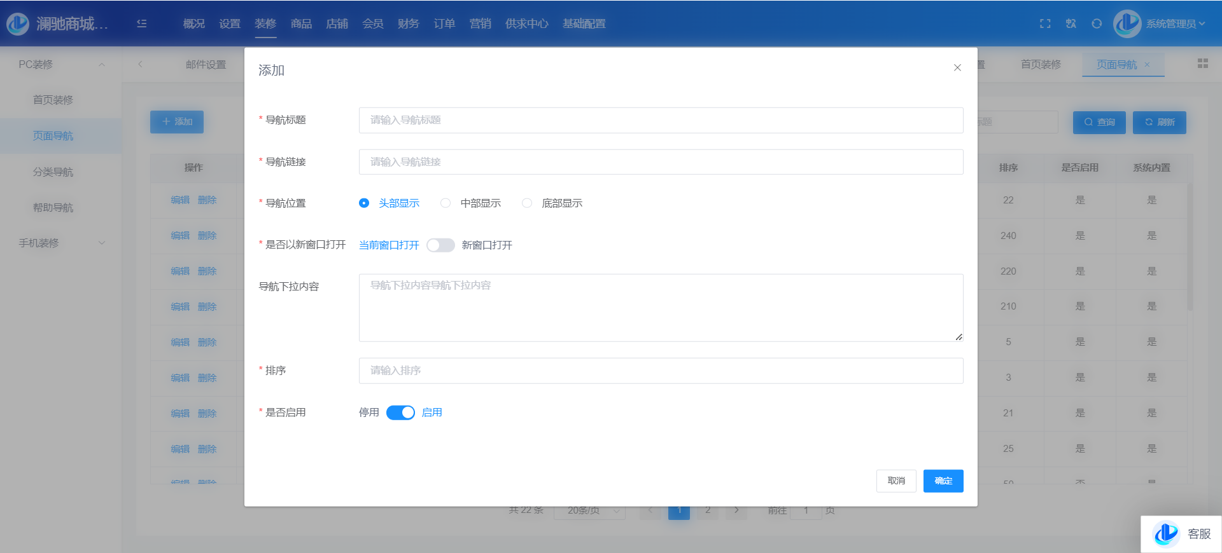Open the 客服 customer service widget

1181,534
